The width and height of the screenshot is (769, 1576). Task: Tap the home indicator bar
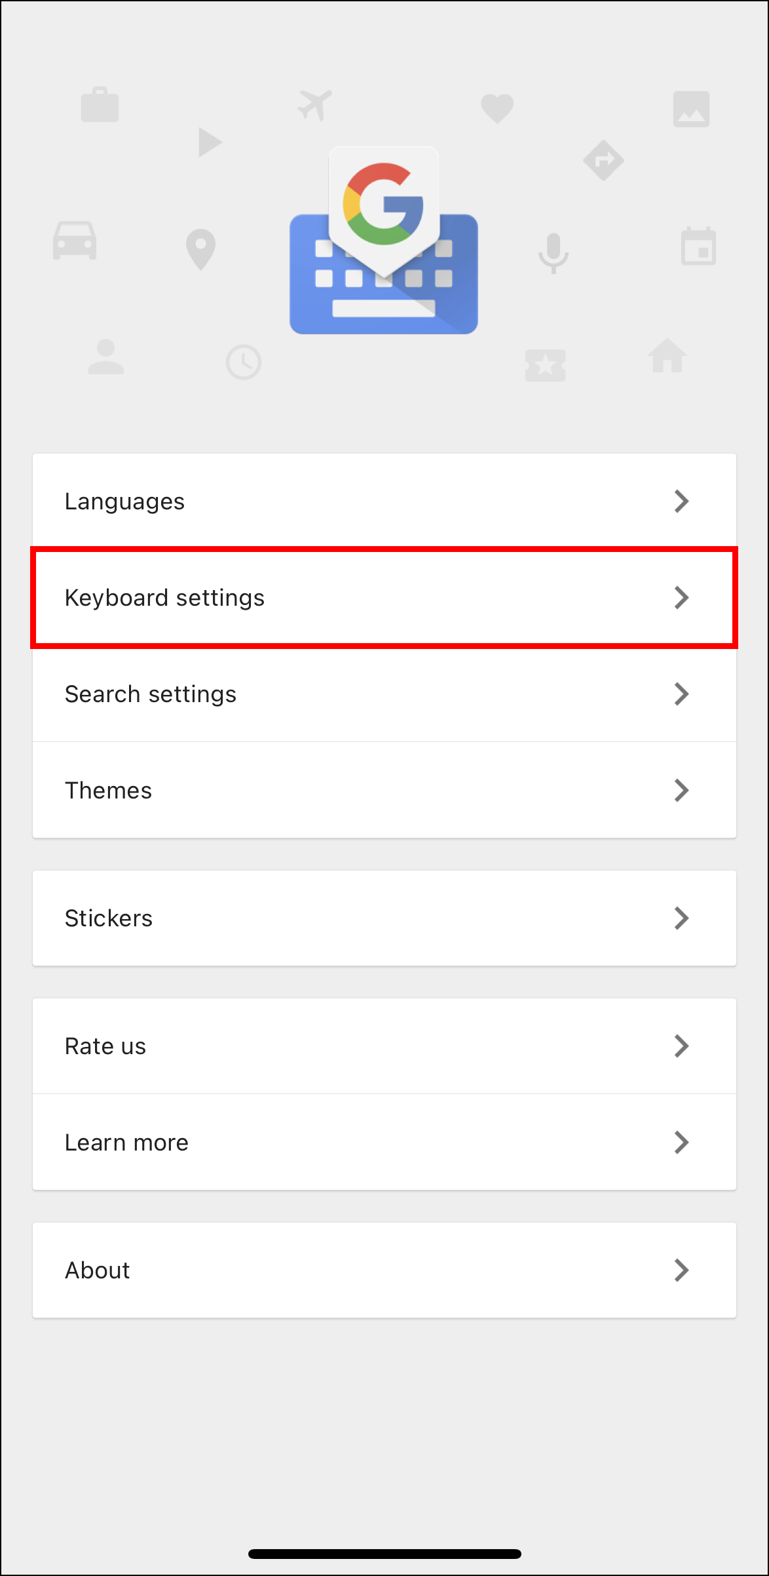(x=384, y=1554)
